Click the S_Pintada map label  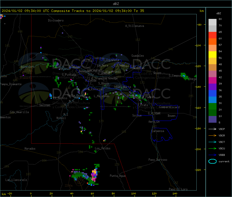(69, 75)
